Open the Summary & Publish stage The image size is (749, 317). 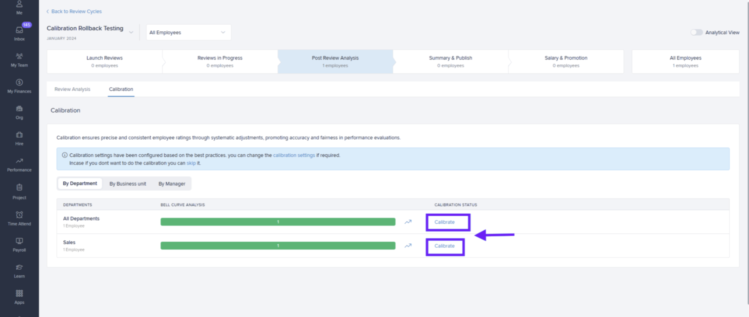(450, 61)
